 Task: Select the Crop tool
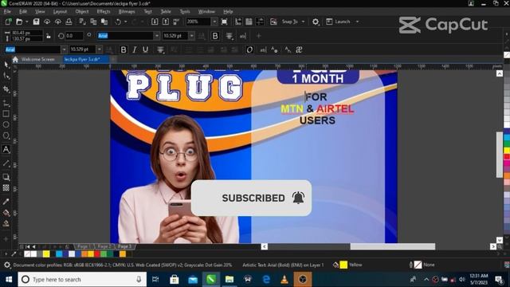(x=6, y=89)
